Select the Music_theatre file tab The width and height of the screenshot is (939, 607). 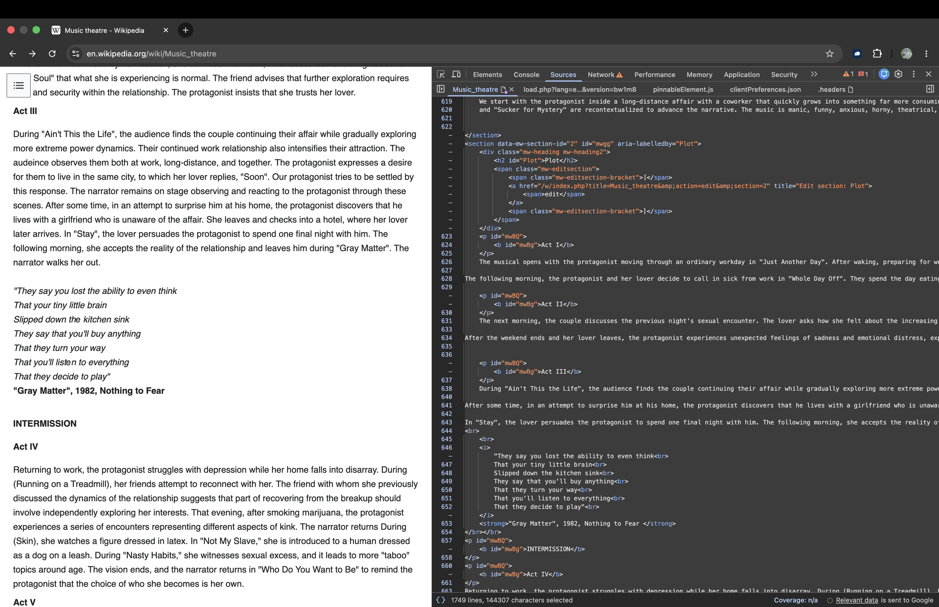[x=475, y=89]
